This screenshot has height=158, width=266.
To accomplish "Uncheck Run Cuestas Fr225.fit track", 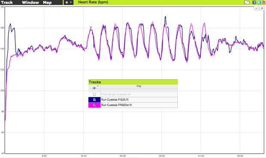I will (x=94, y=100).
